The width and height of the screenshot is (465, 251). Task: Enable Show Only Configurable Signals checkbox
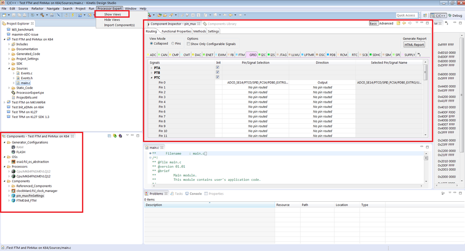[x=189, y=44]
